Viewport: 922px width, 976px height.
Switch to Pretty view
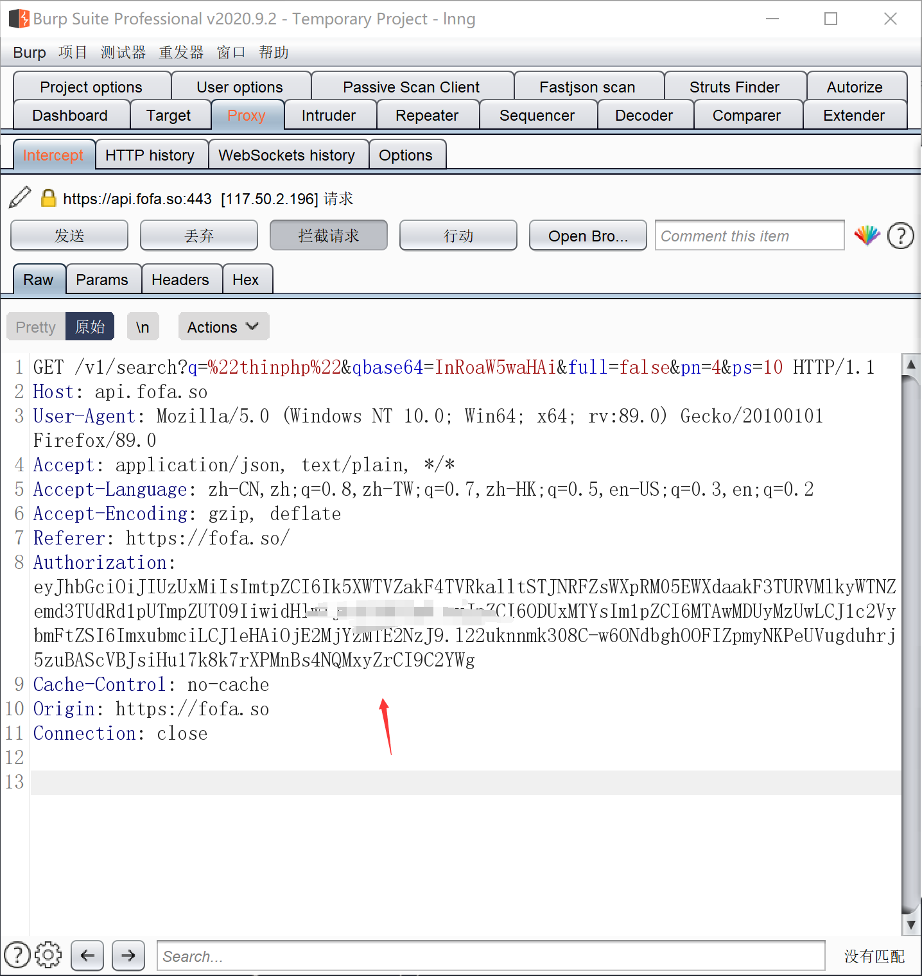[x=36, y=327]
